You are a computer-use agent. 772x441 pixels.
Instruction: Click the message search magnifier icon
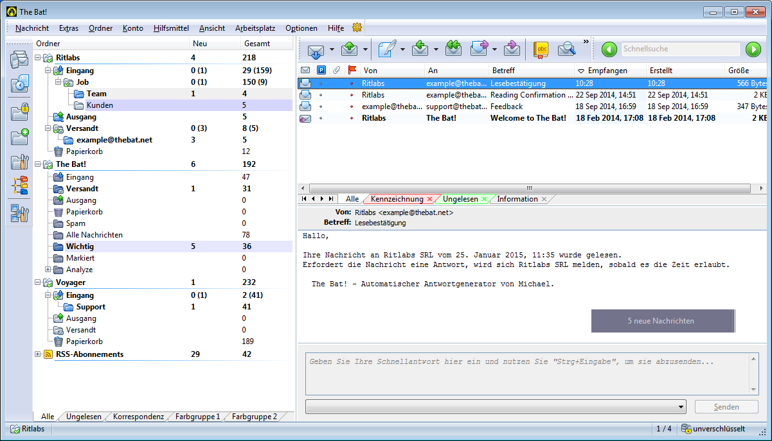click(566, 49)
